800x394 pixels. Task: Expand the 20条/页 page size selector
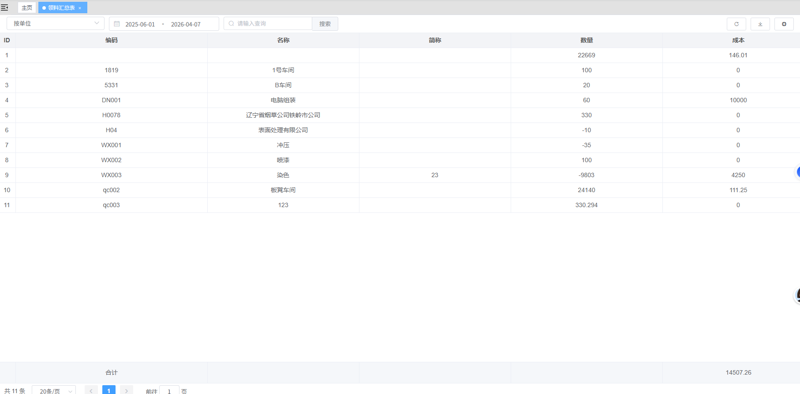click(54, 390)
